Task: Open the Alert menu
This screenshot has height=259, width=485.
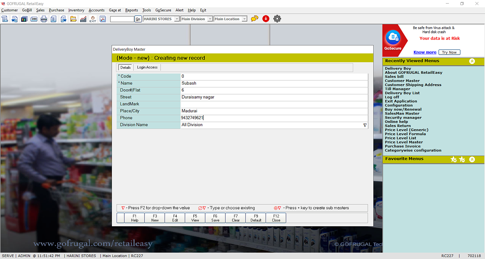Action: click(x=179, y=10)
